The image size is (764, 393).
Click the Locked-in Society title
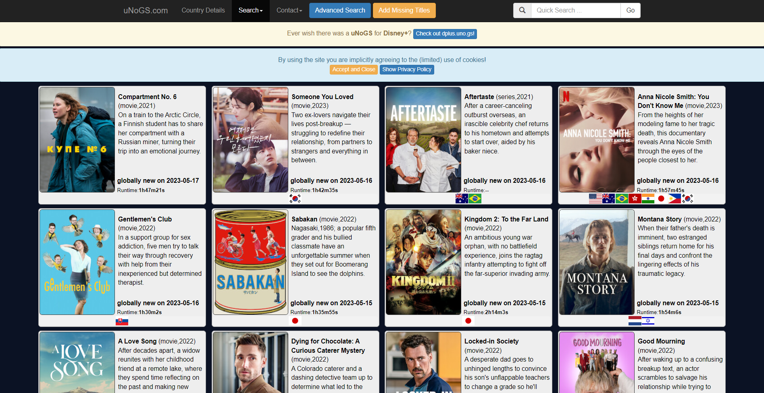point(491,341)
